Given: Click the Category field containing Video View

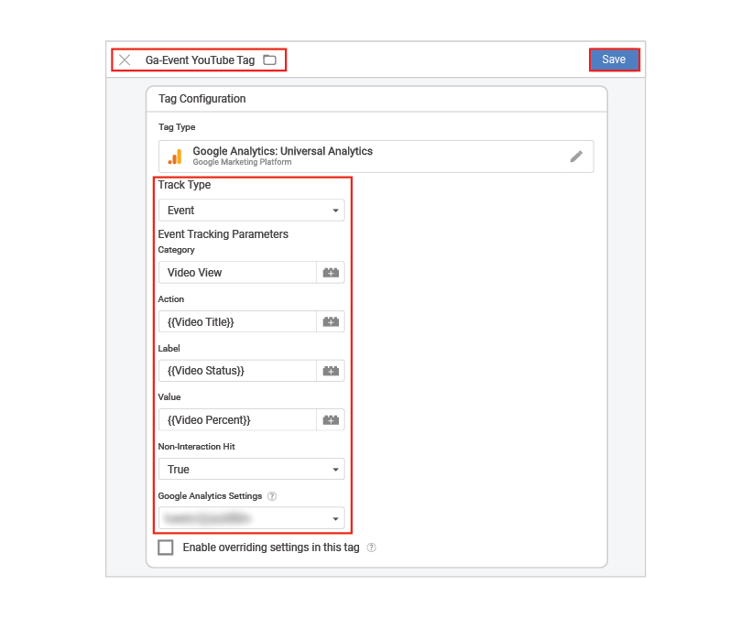Looking at the screenshot, I should point(237,272).
